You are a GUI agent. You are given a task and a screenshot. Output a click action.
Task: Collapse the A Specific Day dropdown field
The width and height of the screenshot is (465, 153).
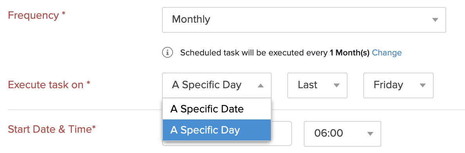coord(217,85)
